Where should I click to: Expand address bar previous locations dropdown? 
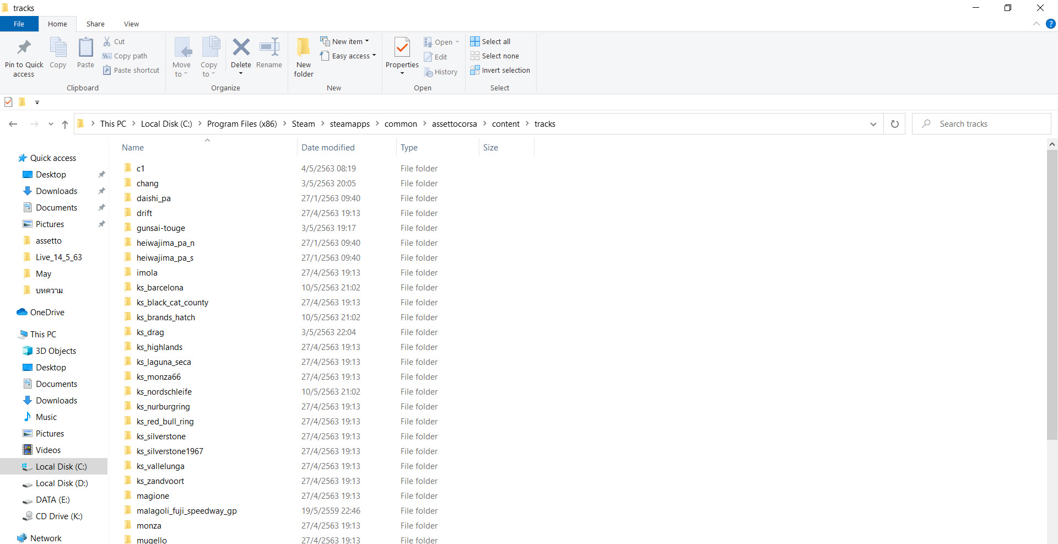(x=873, y=124)
